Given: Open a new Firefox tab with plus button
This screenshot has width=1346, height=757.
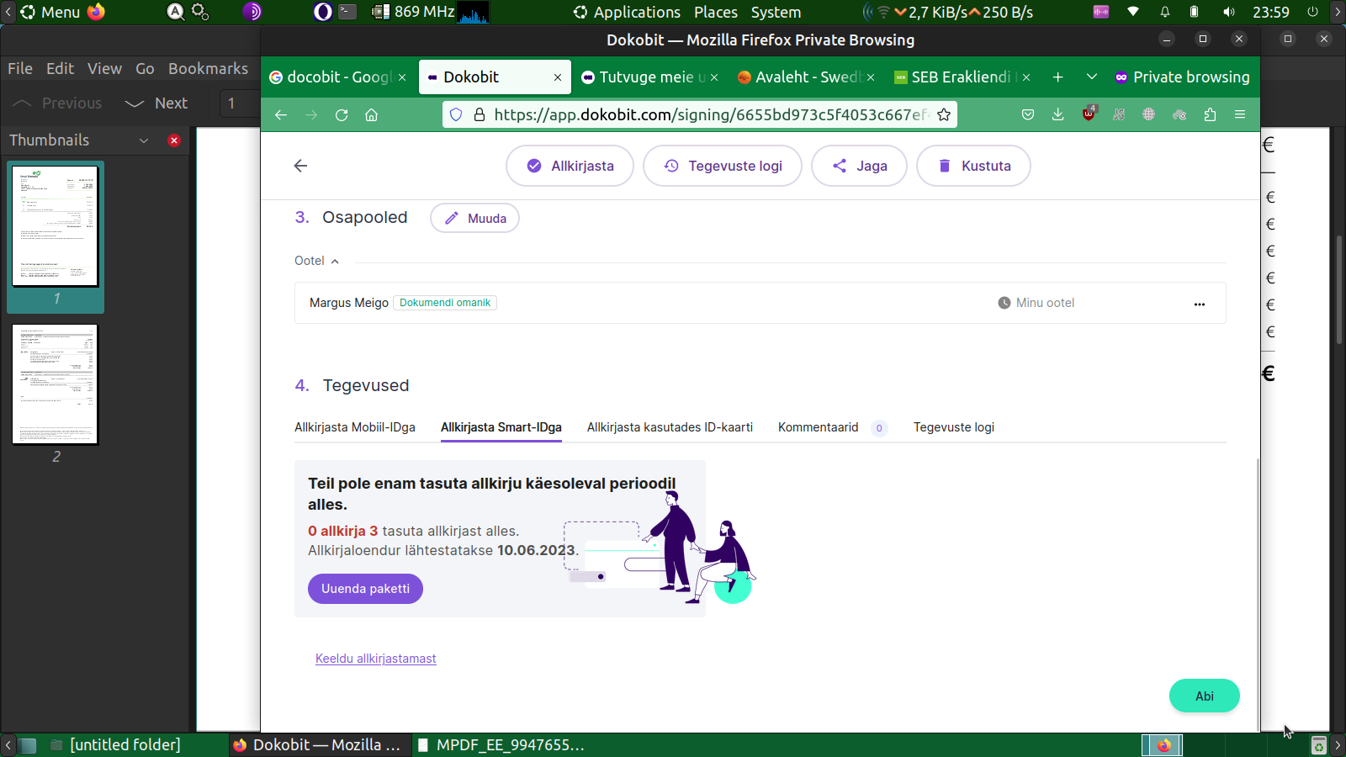Looking at the screenshot, I should (1058, 77).
